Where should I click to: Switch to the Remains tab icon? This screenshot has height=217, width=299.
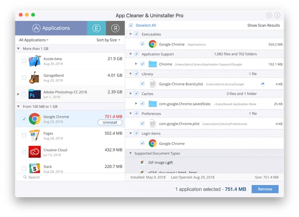(x=115, y=28)
